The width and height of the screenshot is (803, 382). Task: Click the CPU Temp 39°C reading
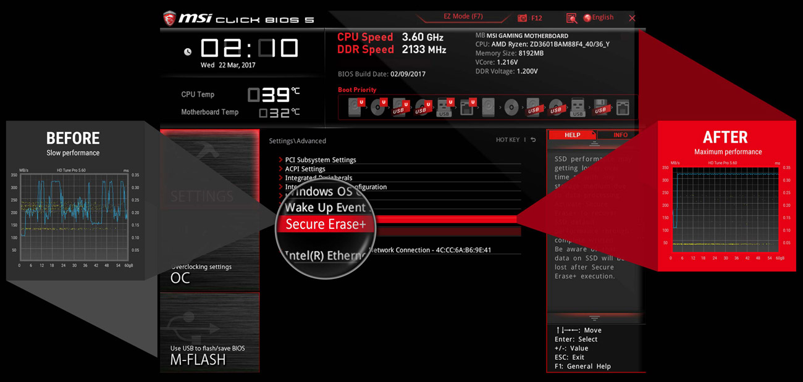click(x=274, y=94)
